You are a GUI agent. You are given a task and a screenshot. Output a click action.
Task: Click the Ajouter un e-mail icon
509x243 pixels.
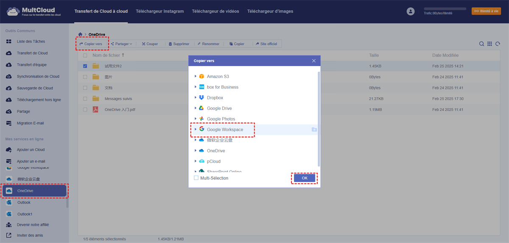pyautogui.click(x=9, y=162)
